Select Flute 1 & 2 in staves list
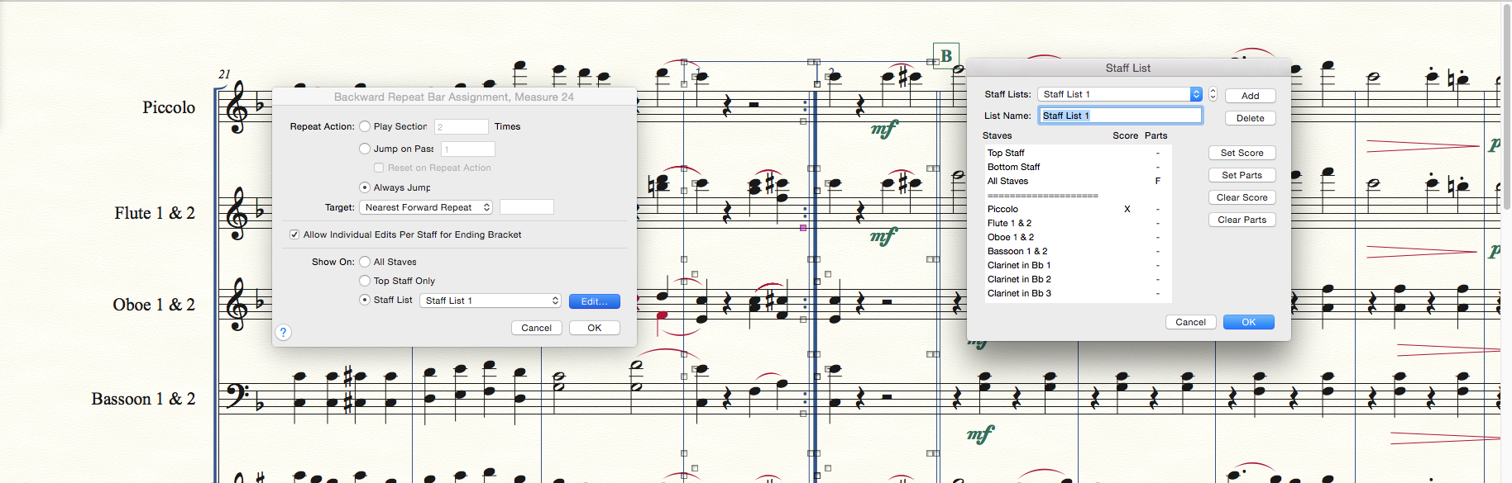 tap(1009, 223)
